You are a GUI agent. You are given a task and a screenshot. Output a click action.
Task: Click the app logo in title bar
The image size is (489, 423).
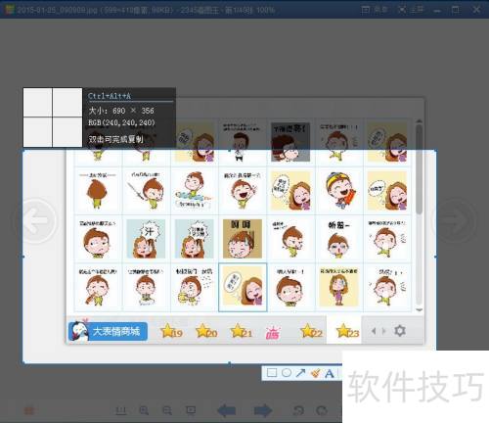(x=9, y=10)
